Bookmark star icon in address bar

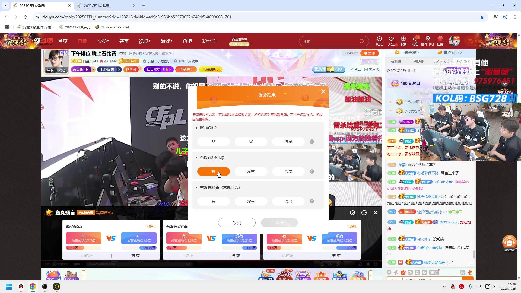482,17
